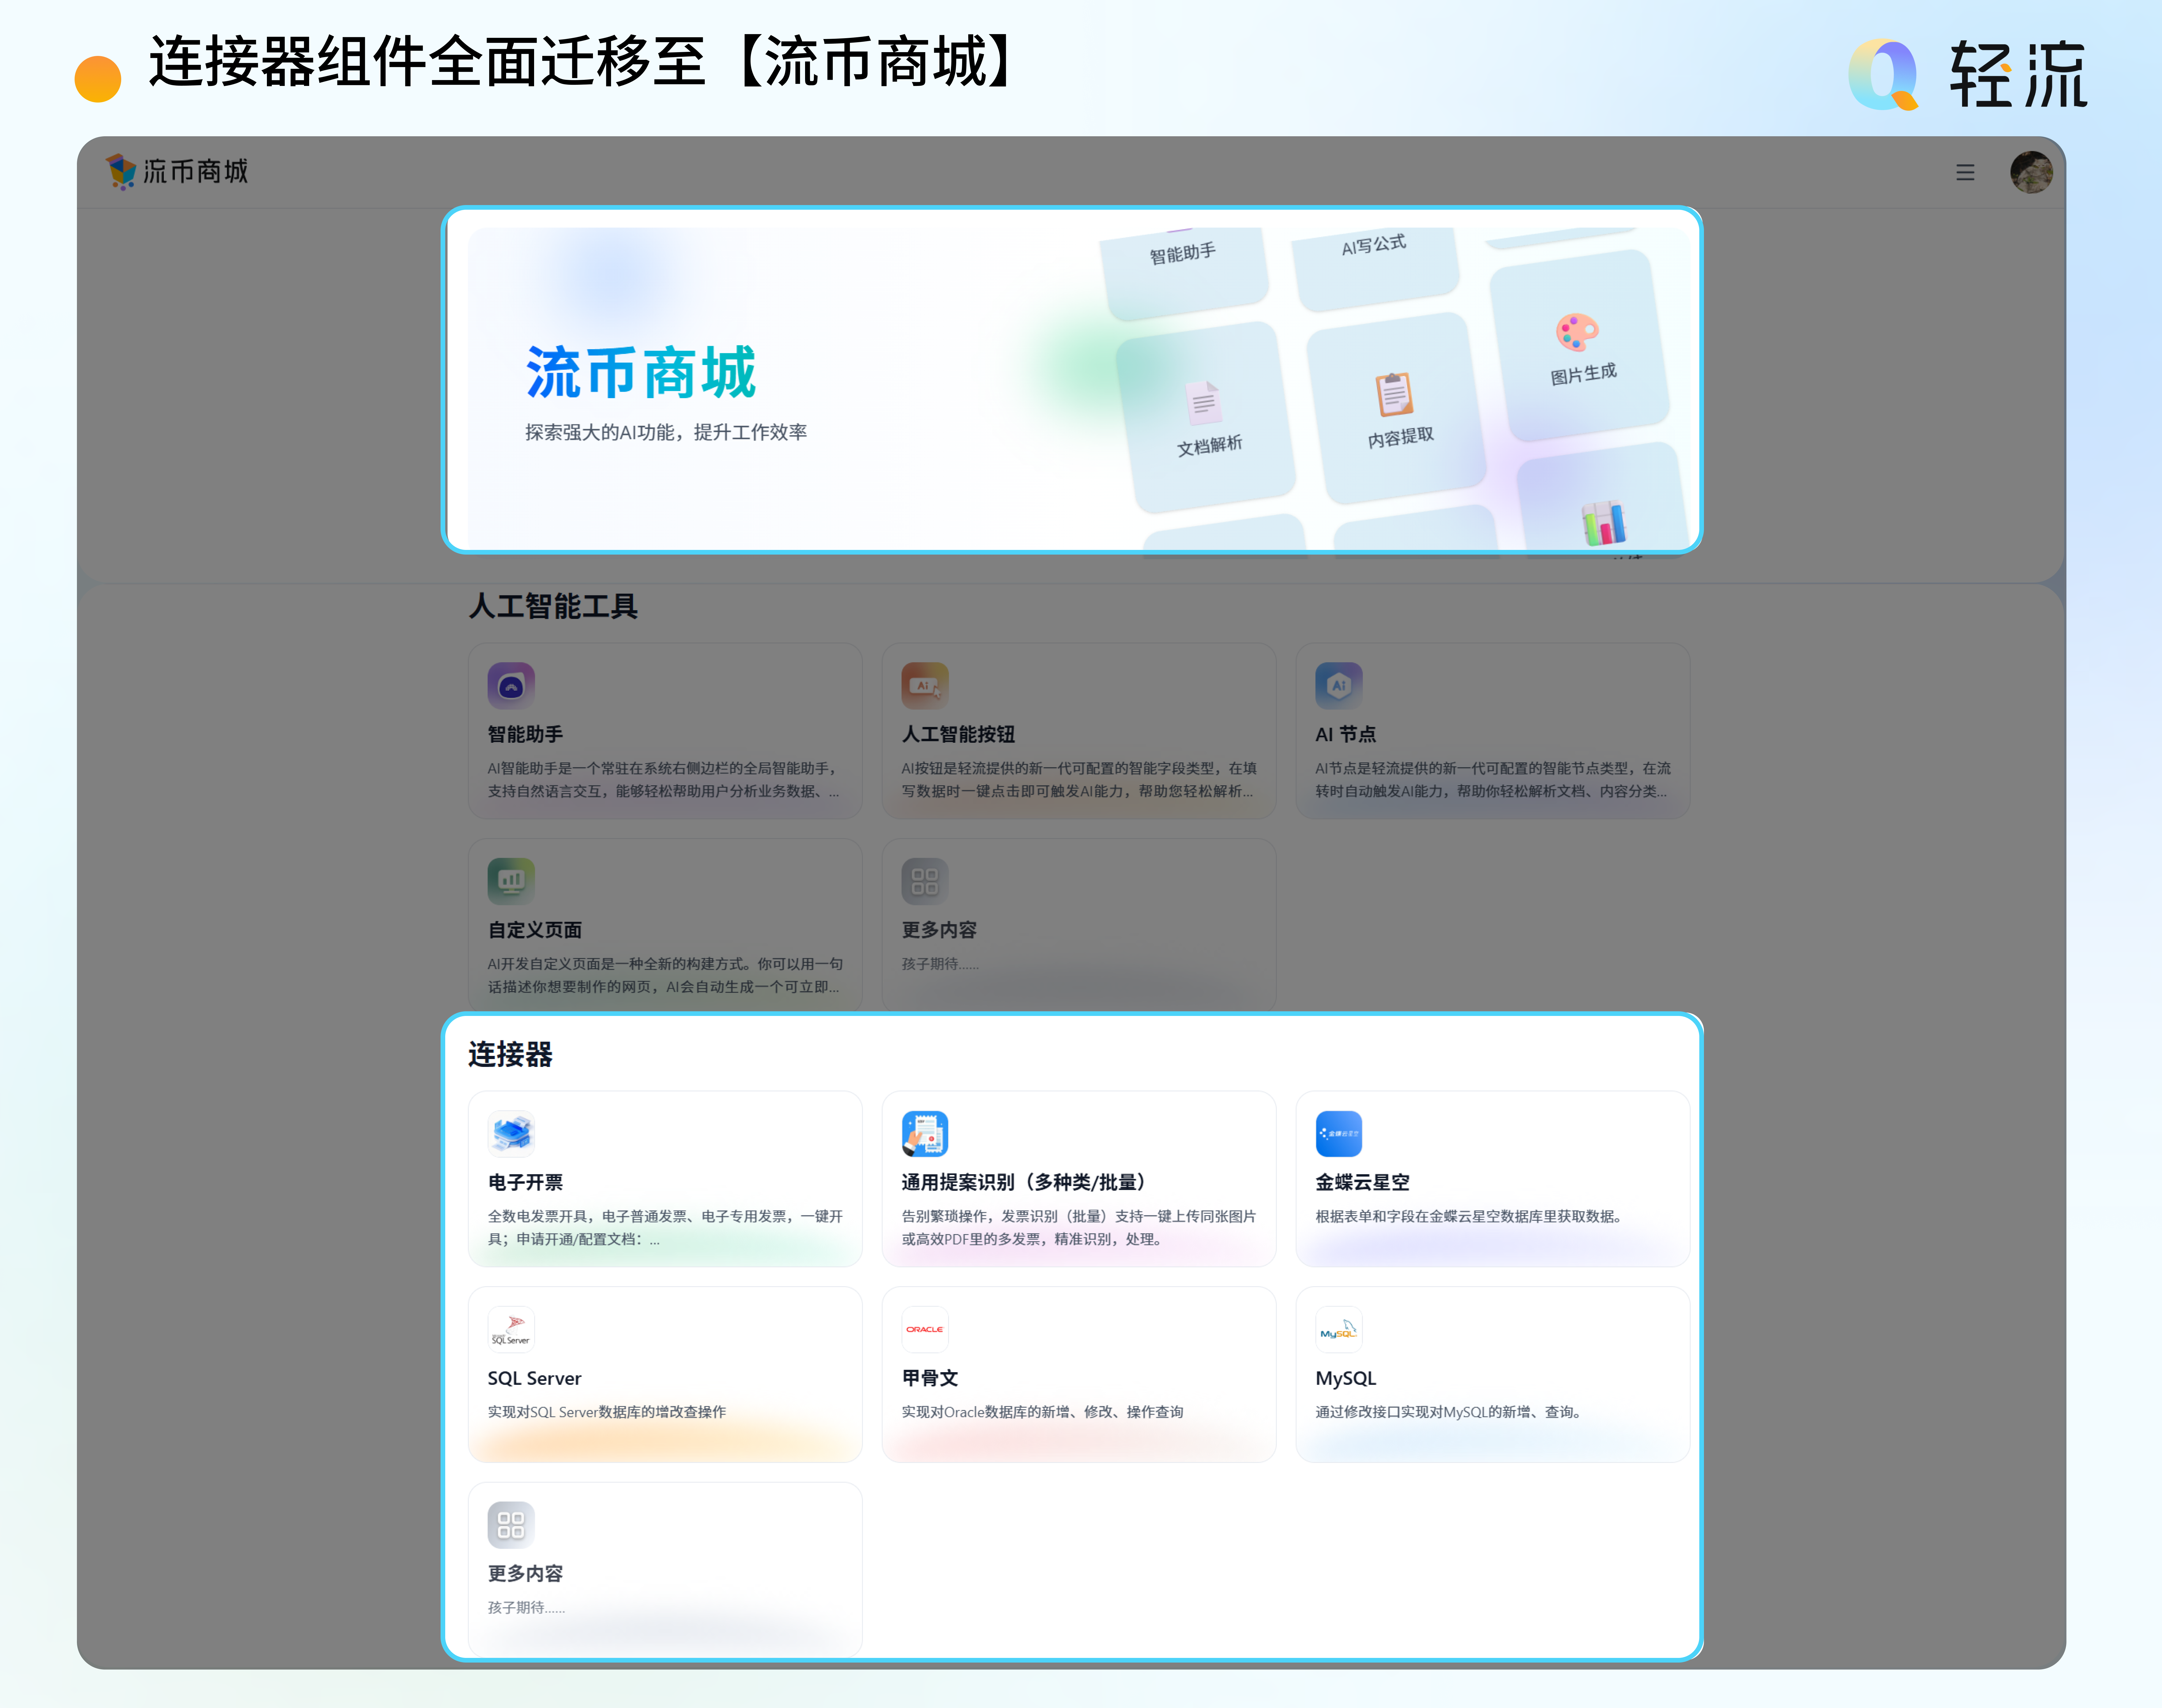2162x1708 pixels.
Task: Click the AI开发自定义页面 description text
Action: 665,976
